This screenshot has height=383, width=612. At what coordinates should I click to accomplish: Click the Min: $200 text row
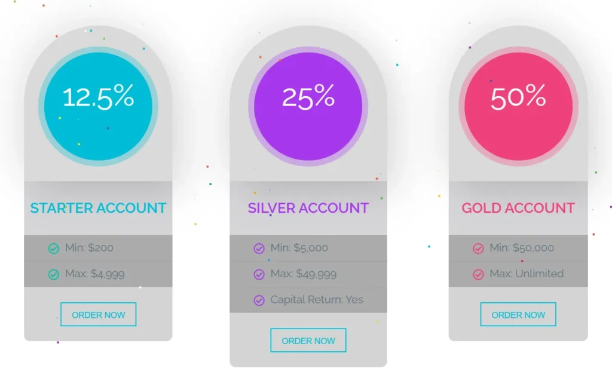[89, 247]
